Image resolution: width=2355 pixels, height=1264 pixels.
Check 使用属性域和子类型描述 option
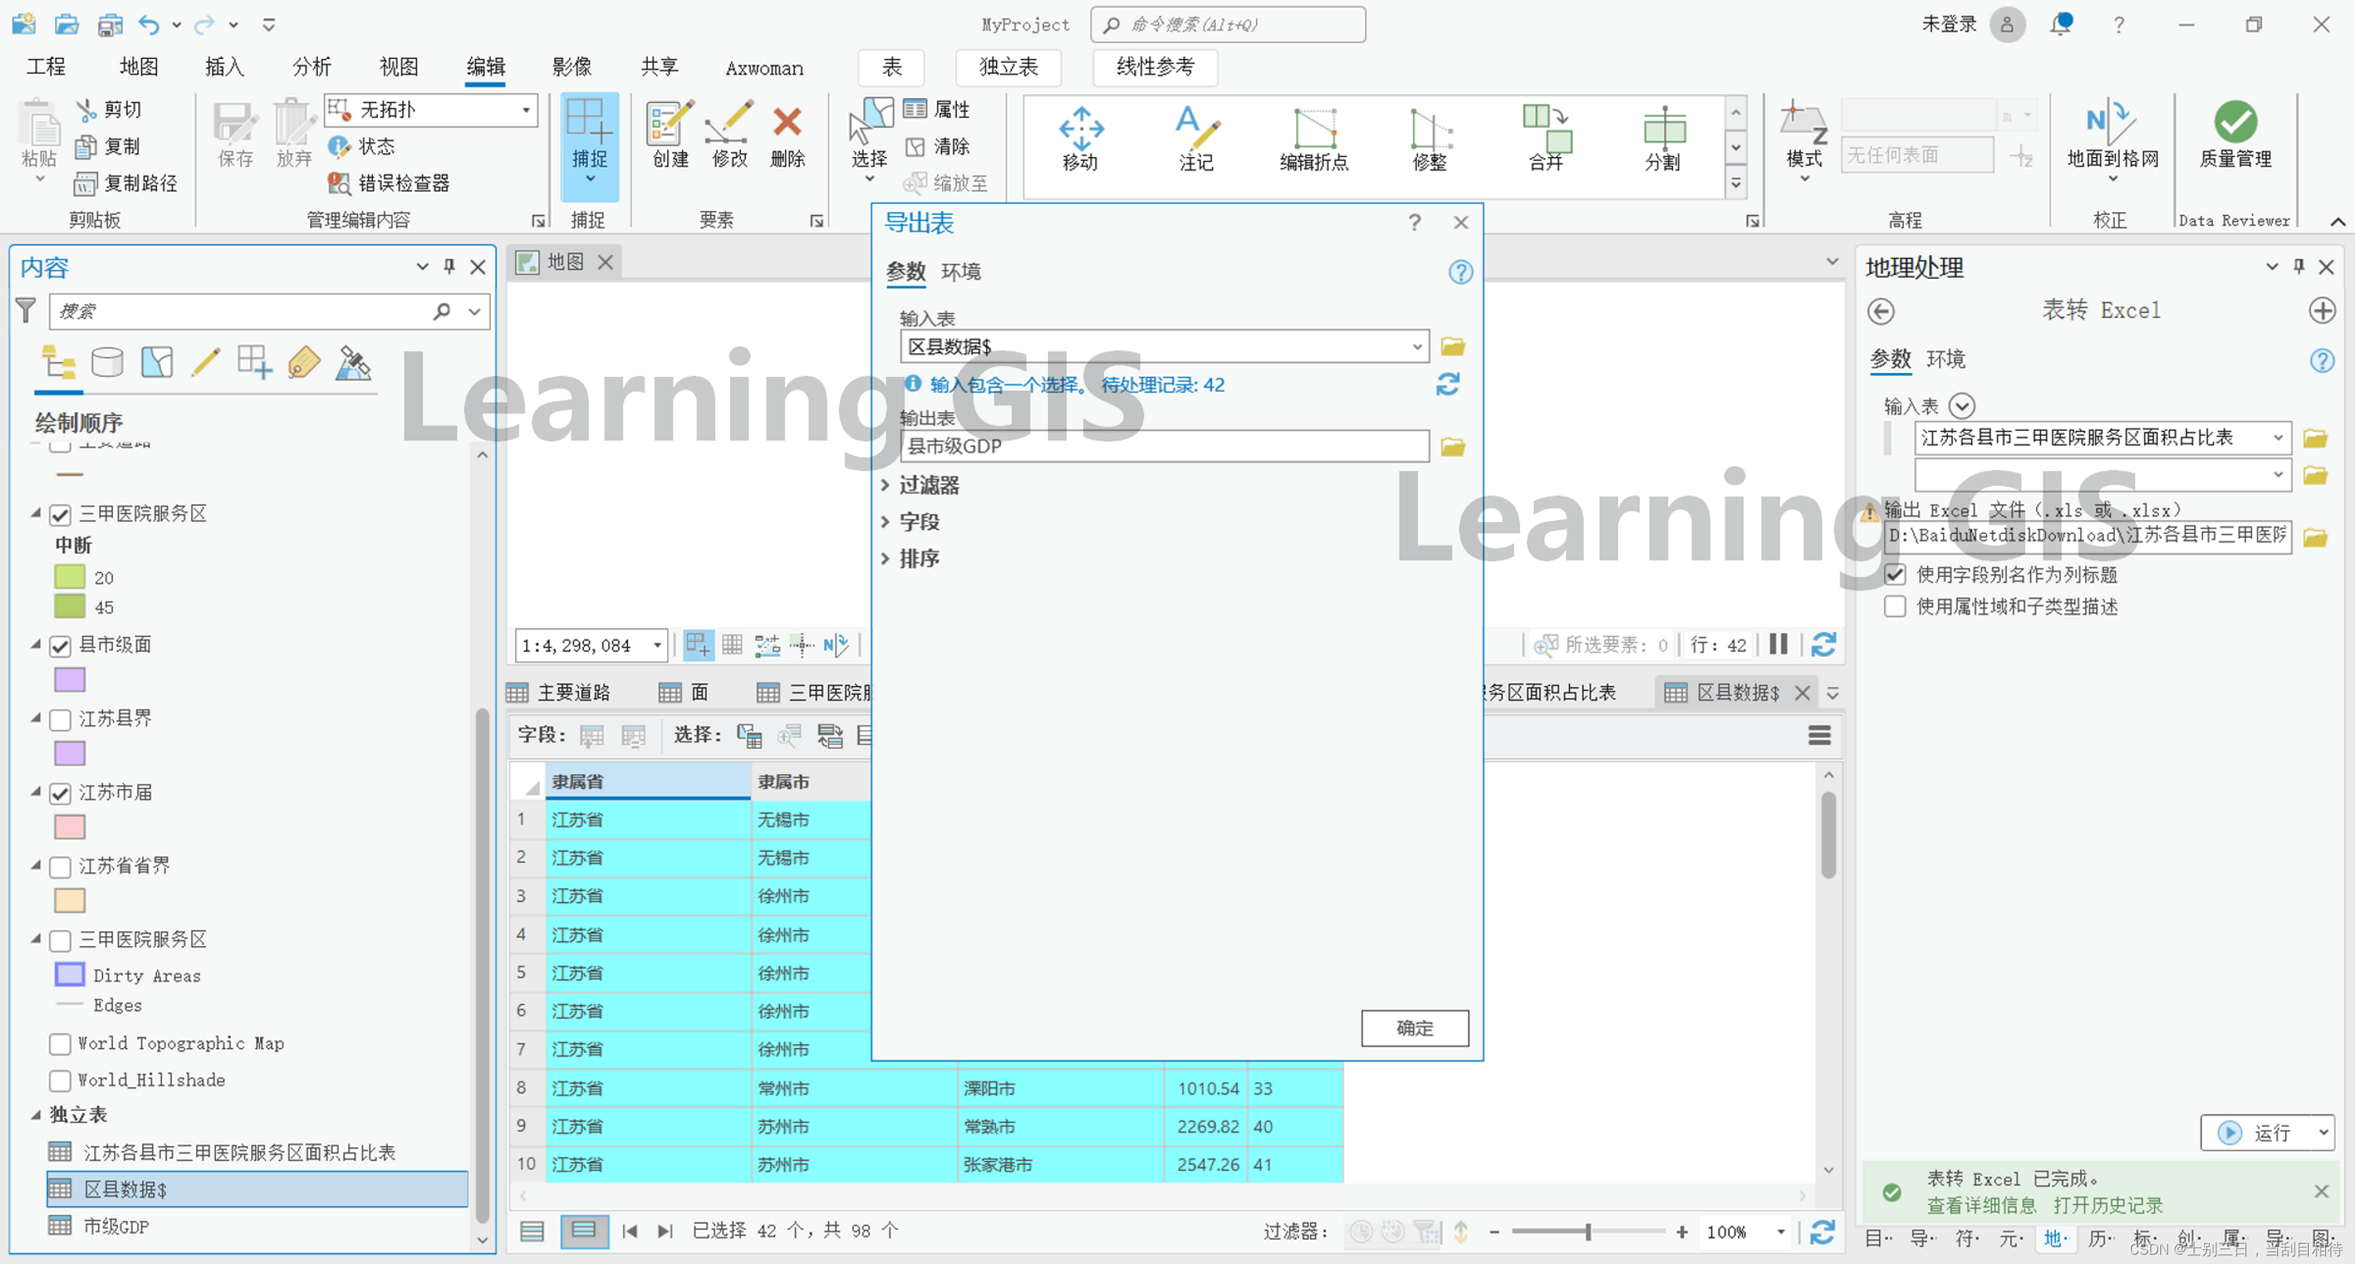tap(1895, 608)
